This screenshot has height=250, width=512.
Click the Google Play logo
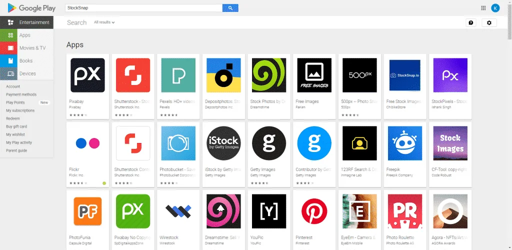point(31,8)
